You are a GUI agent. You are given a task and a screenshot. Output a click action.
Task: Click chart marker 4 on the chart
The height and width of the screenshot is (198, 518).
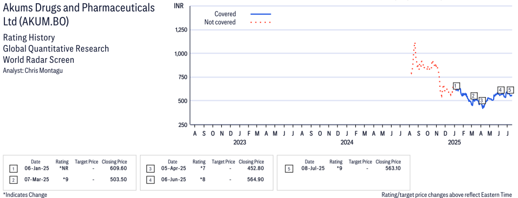501,90
